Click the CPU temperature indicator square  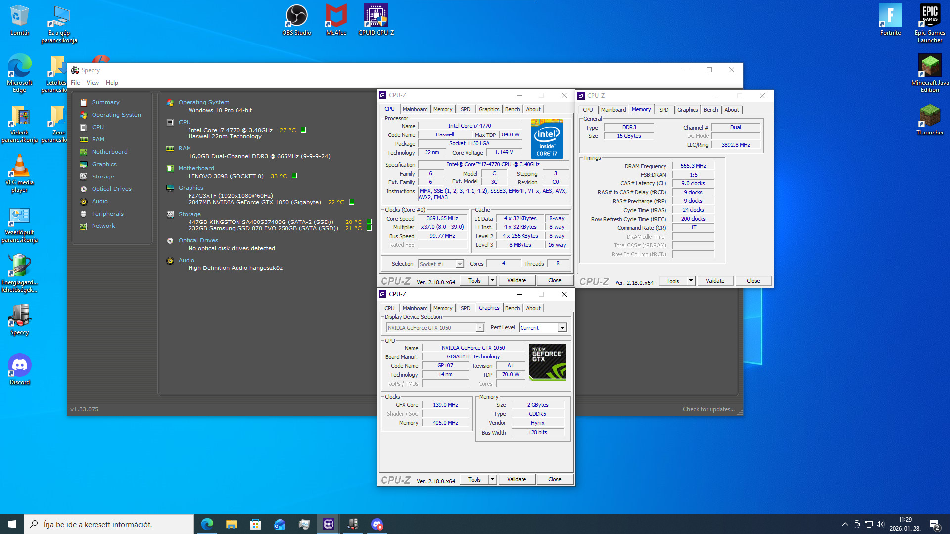[303, 130]
